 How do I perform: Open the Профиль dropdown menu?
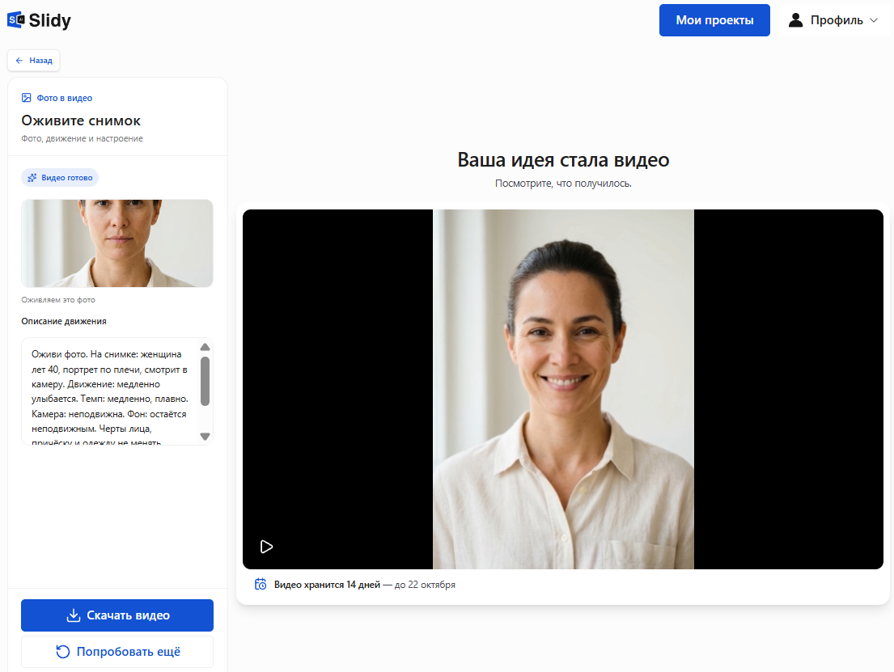[833, 20]
